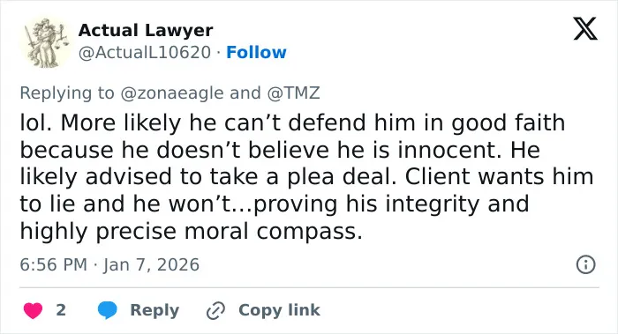Viewport: 618px width, 334px height.
Task: Open the 6:56 PM time link
Action: 53,264
